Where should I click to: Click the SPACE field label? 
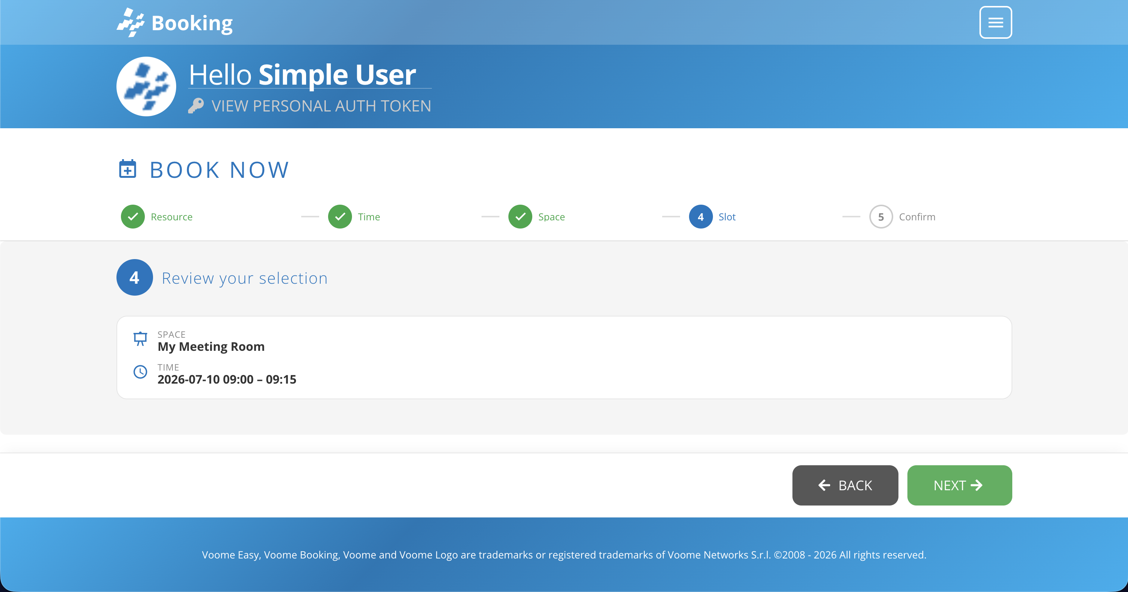click(x=171, y=334)
